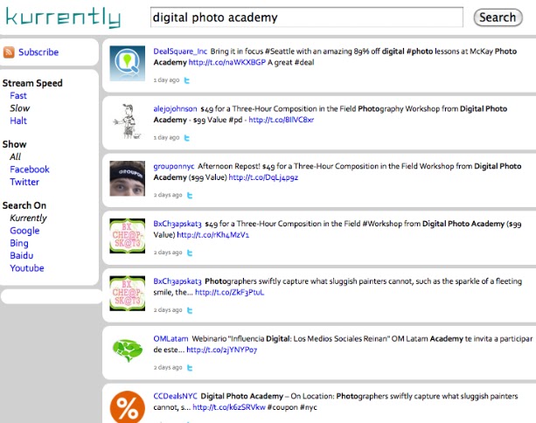Open grouponnyc username link

[174, 166]
